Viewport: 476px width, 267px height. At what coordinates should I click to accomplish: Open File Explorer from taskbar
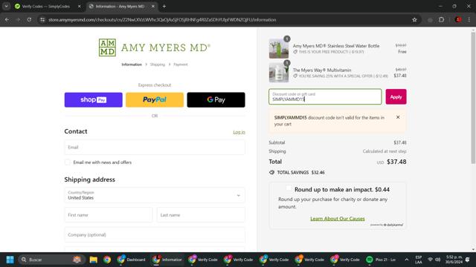93,260
